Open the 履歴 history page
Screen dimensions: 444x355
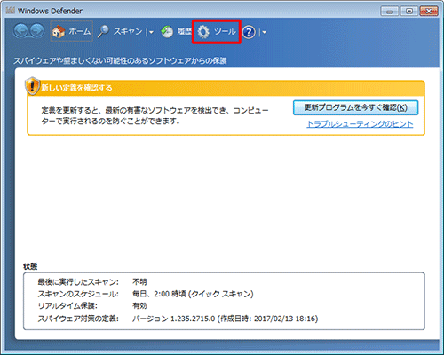[184, 31]
